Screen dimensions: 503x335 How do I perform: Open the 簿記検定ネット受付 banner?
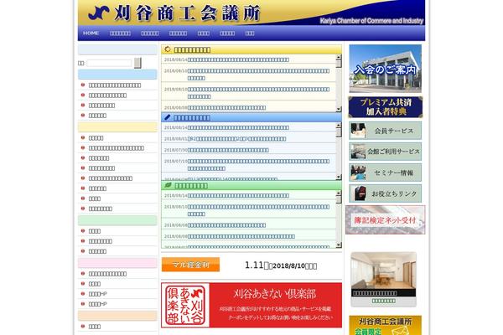point(386,220)
